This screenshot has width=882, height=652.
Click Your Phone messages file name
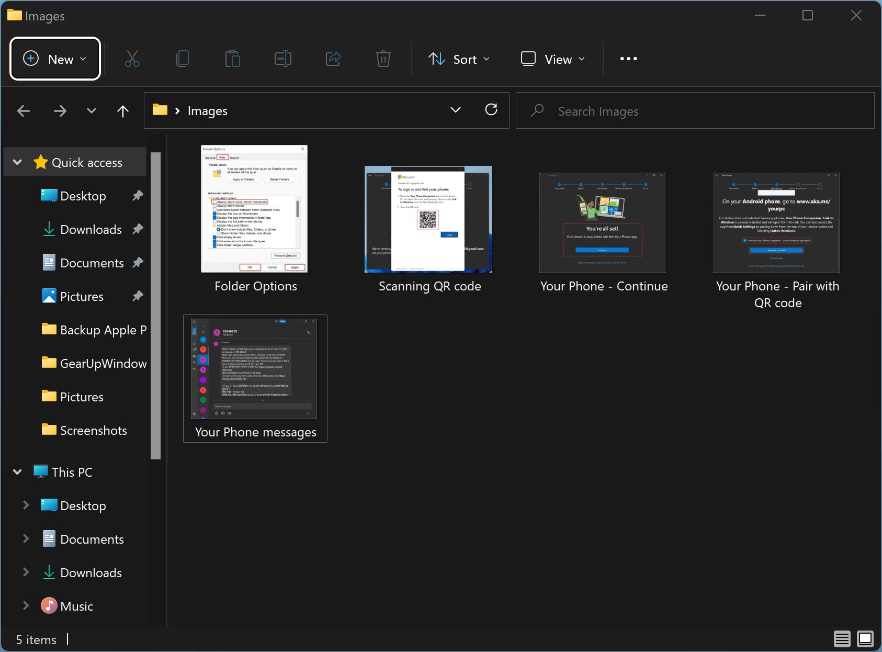click(x=256, y=432)
